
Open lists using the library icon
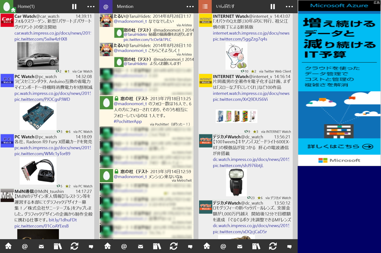click(x=57, y=246)
